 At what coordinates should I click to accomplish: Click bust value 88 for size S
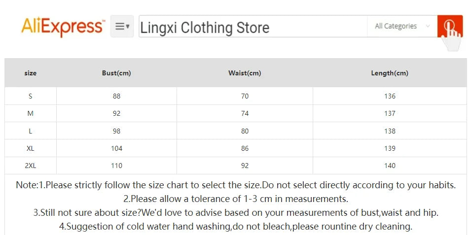116,96
